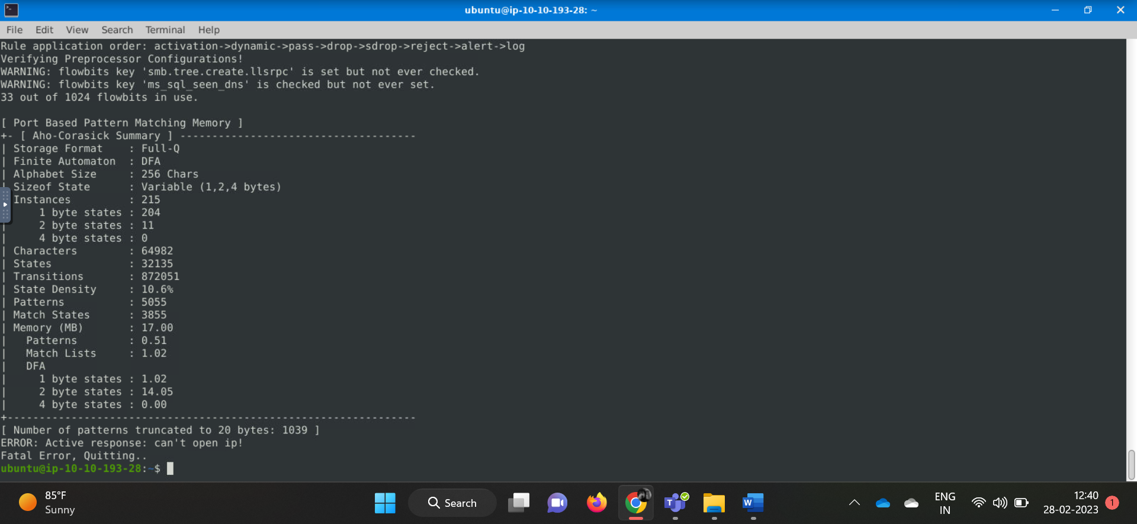Open the Terminal menu

[x=165, y=30]
